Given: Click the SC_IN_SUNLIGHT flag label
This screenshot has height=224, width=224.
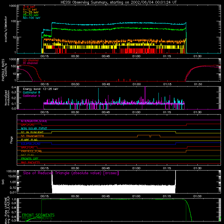Looking at the screenshot, I should point(32,132).
